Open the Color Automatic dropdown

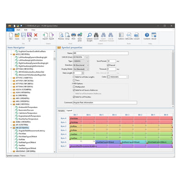[x=118, y=77]
